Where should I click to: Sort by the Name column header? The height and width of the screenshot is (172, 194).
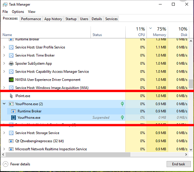(x=46, y=32)
